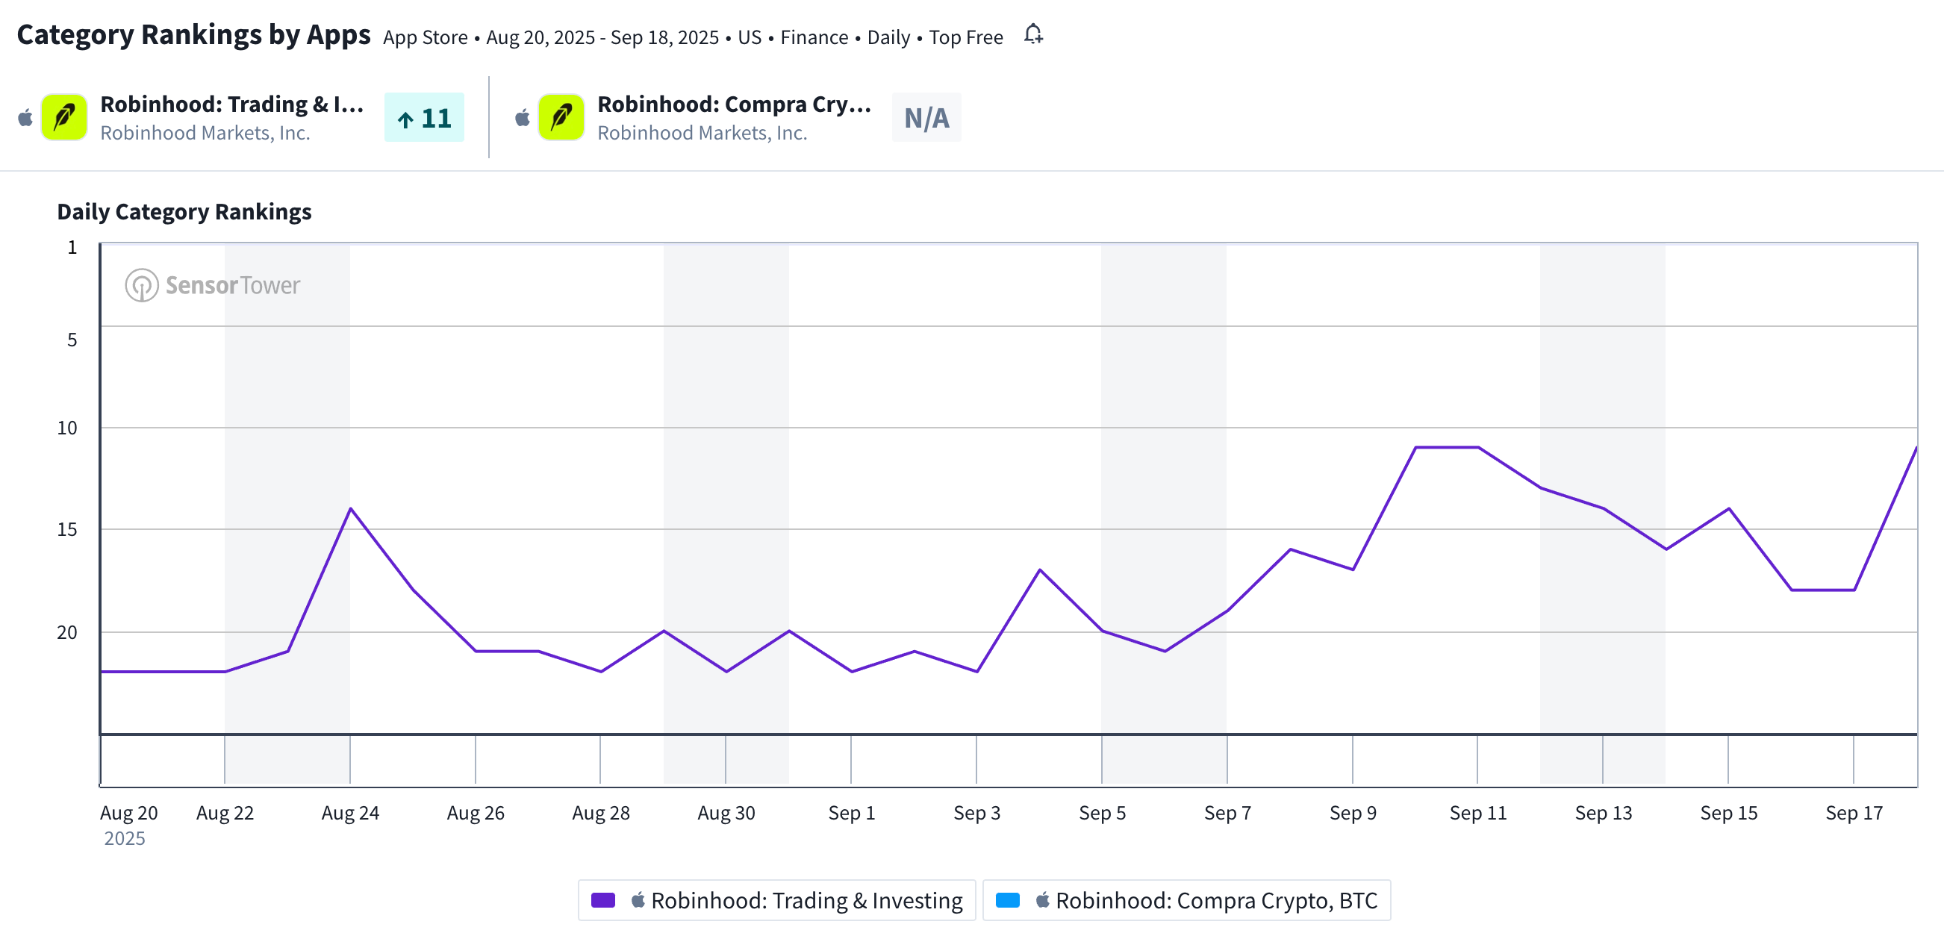Click the Aug 24 peak on chart line
The height and width of the screenshot is (936, 1944).
coord(351,509)
